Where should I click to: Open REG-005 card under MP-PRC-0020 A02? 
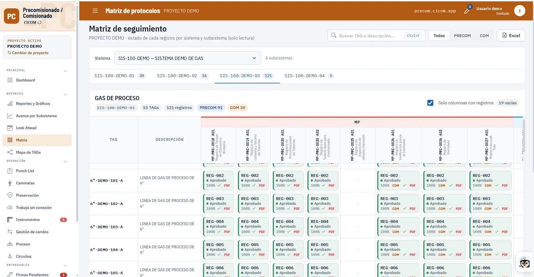tap(323, 250)
